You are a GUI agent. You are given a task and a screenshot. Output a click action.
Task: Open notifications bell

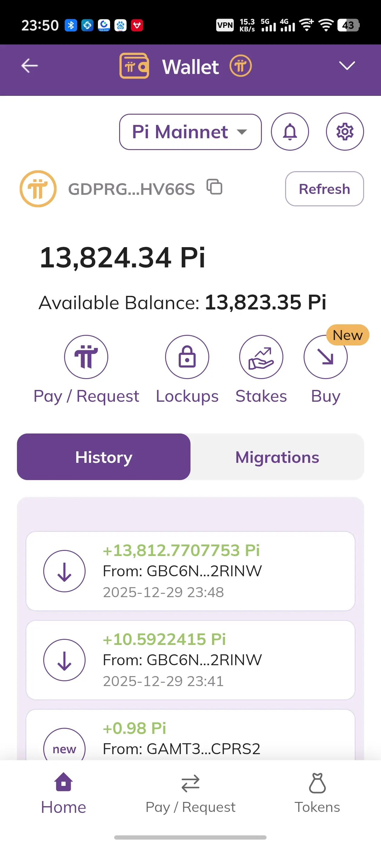290,132
